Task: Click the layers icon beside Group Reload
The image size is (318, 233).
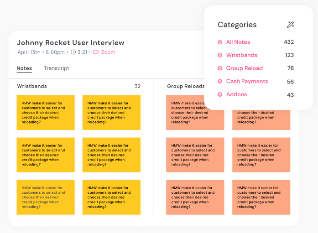Action: pos(220,68)
